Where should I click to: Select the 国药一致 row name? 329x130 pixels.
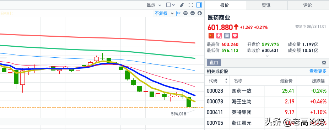(242, 91)
